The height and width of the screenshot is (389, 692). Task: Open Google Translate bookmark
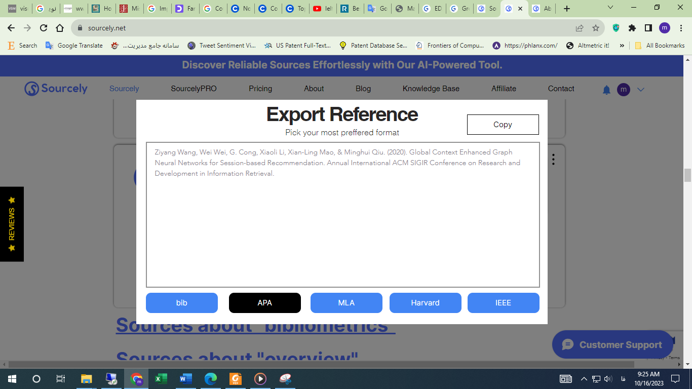point(74,46)
